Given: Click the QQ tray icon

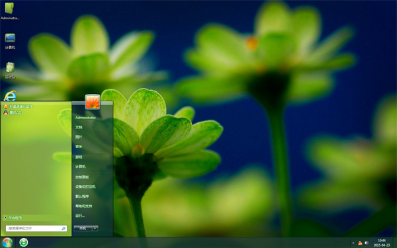Looking at the screenshot, I should [x=360, y=243].
